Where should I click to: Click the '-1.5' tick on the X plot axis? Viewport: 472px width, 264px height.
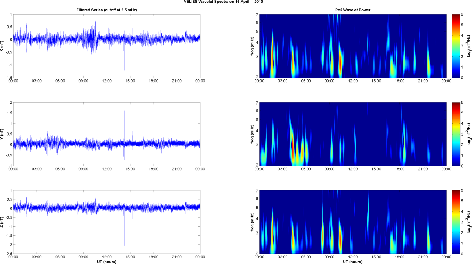(9, 78)
